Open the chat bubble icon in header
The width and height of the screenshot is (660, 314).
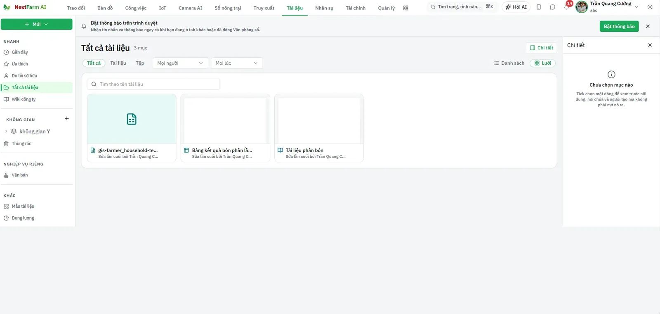pyautogui.click(x=552, y=7)
